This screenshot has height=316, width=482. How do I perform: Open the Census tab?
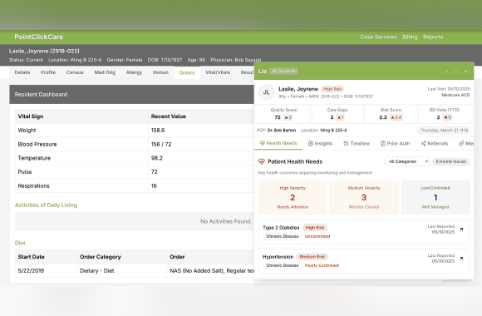tap(75, 72)
